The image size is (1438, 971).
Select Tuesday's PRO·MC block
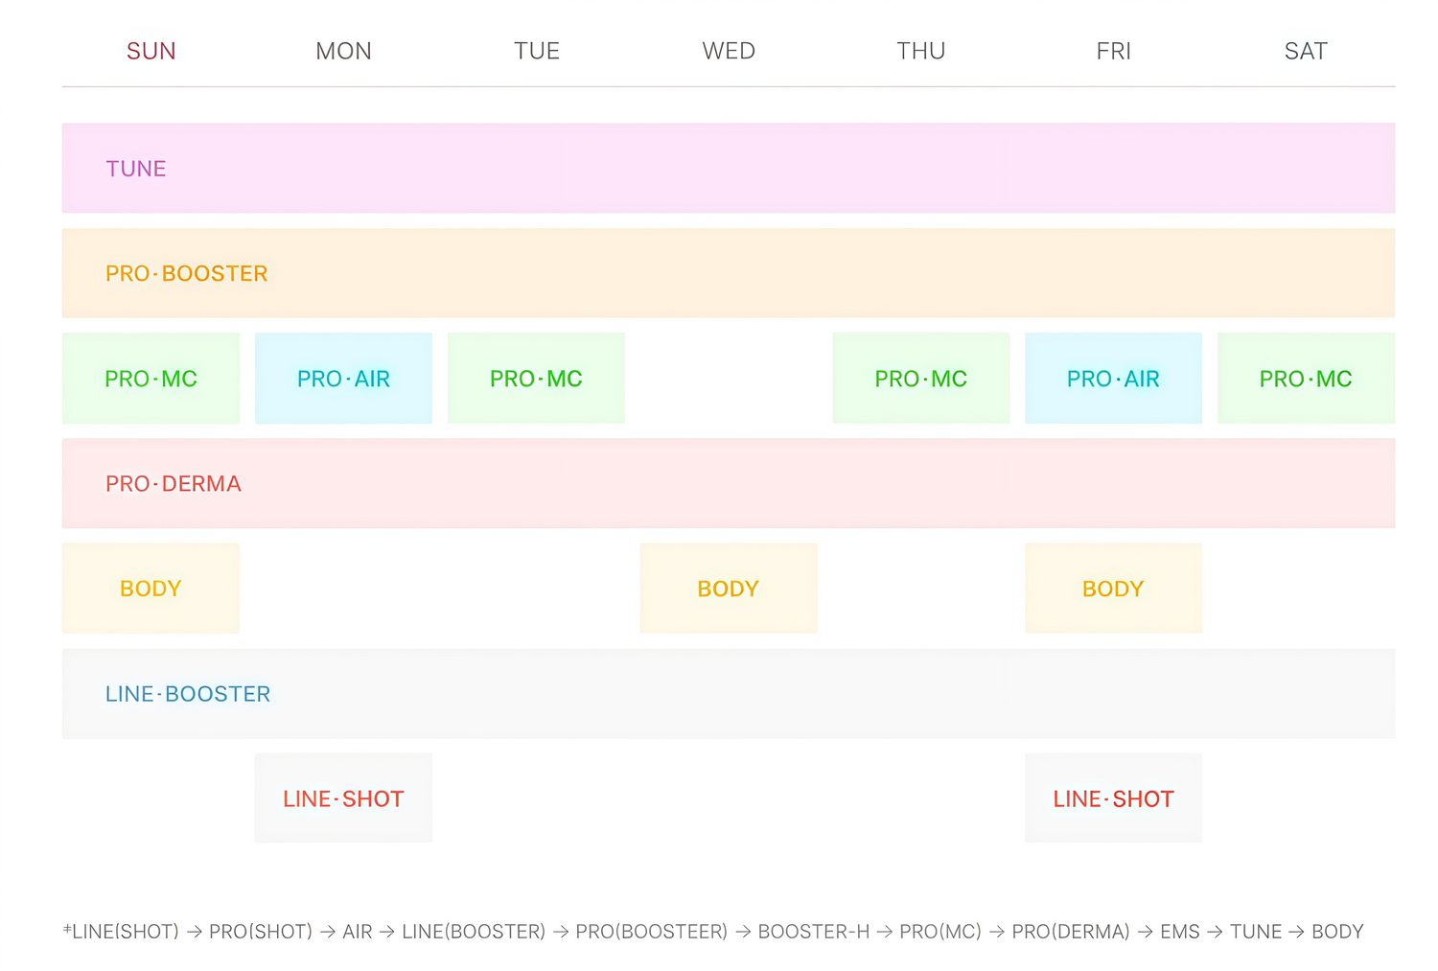click(536, 379)
